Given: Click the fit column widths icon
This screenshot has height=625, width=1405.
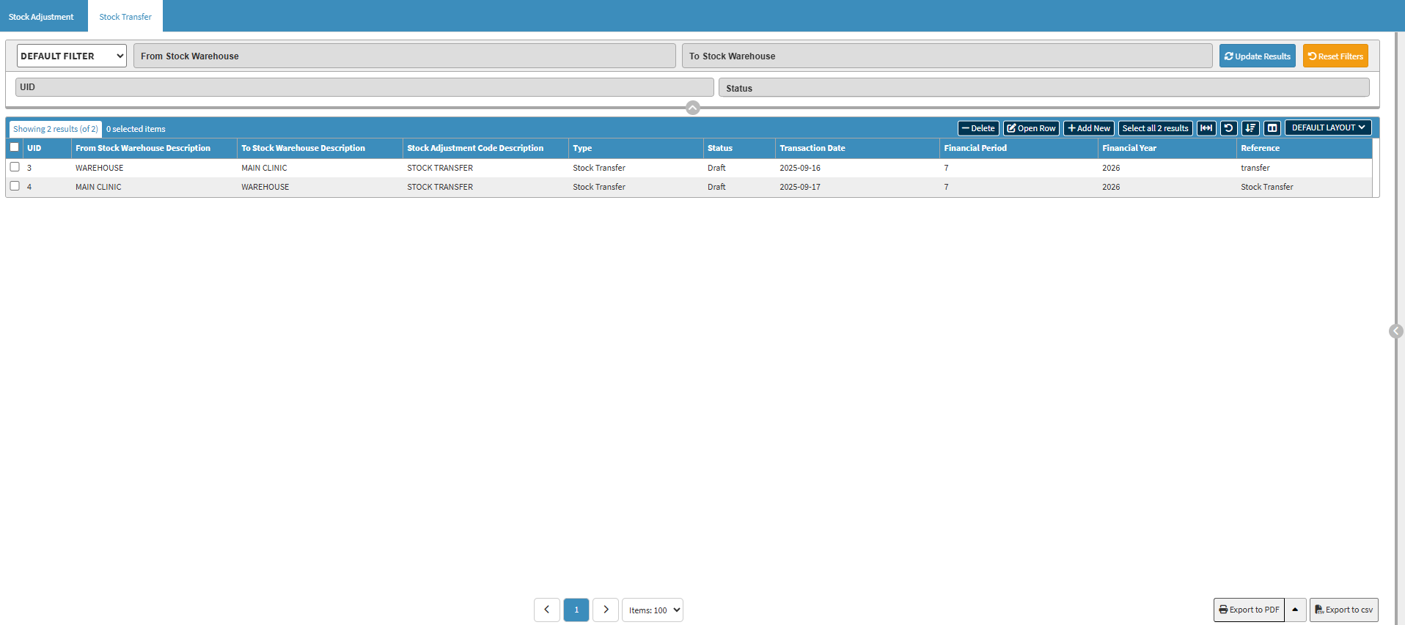Looking at the screenshot, I should click(x=1206, y=128).
